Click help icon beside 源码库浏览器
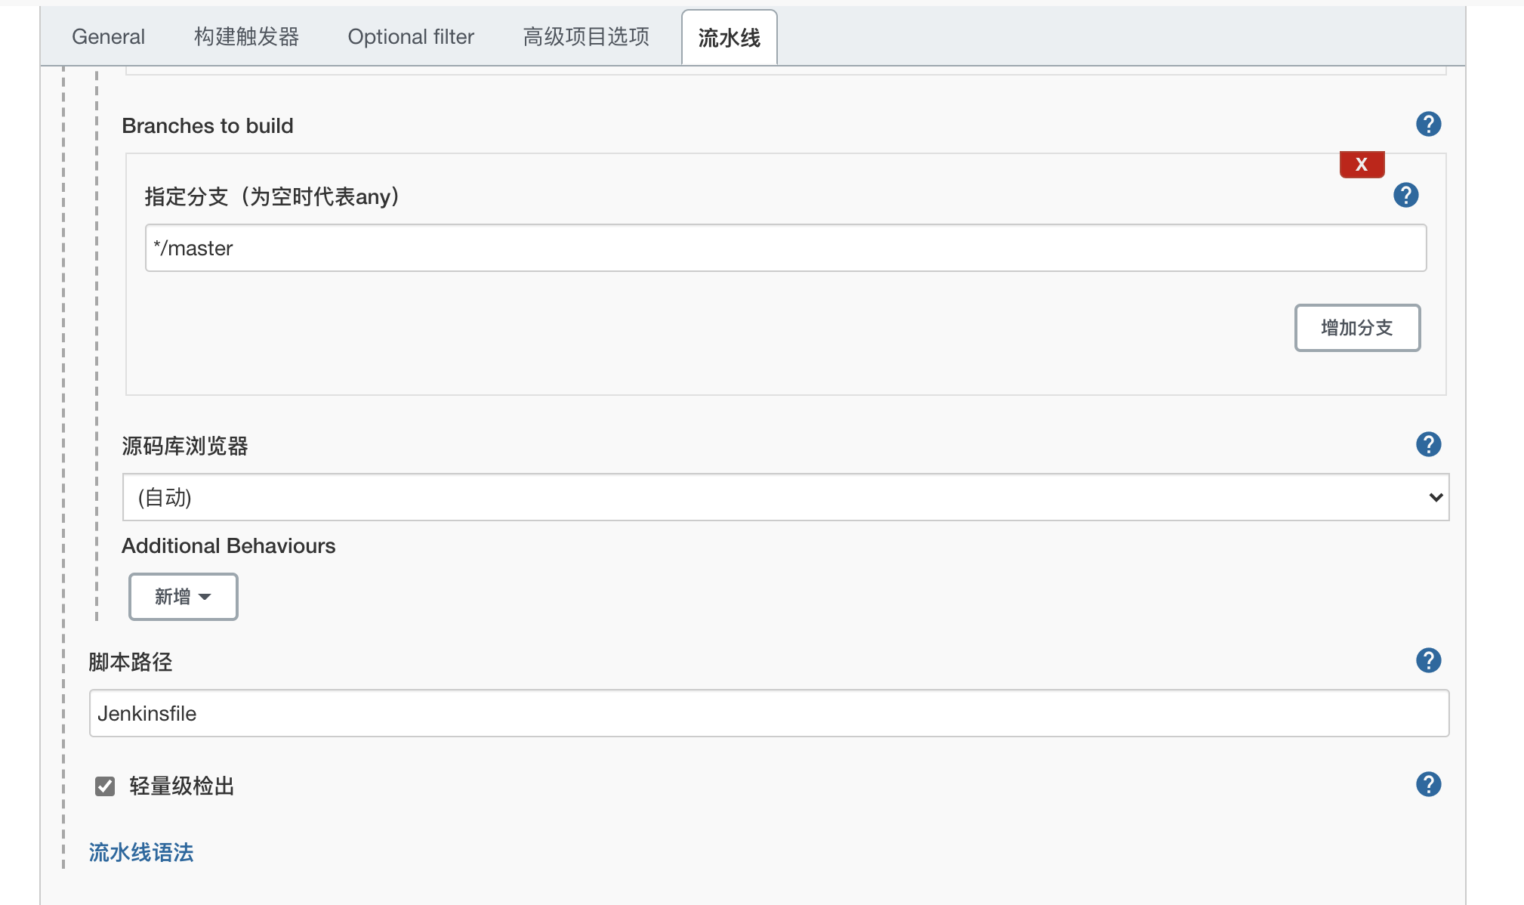The width and height of the screenshot is (1524, 905). pos(1428,444)
